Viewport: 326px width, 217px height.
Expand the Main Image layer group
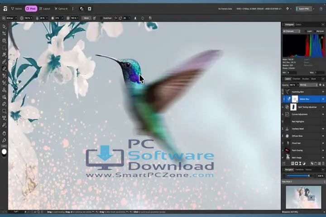tap(283, 158)
